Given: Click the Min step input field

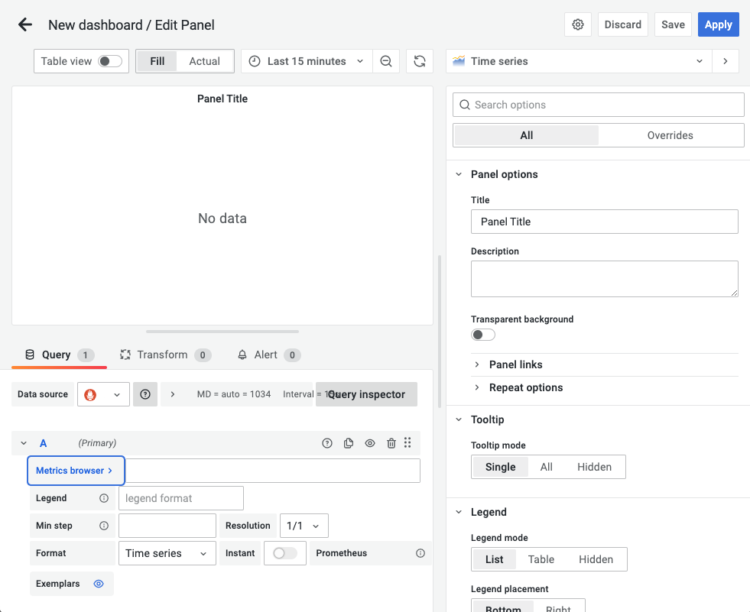Looking at the screenshot, I should point(167,526).
